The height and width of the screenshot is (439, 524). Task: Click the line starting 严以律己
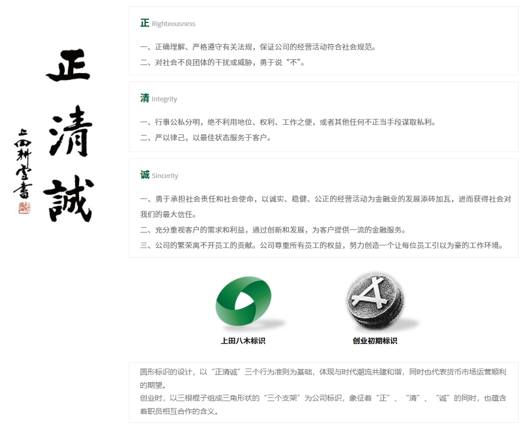pyautogui.click(x=206, y=138)
